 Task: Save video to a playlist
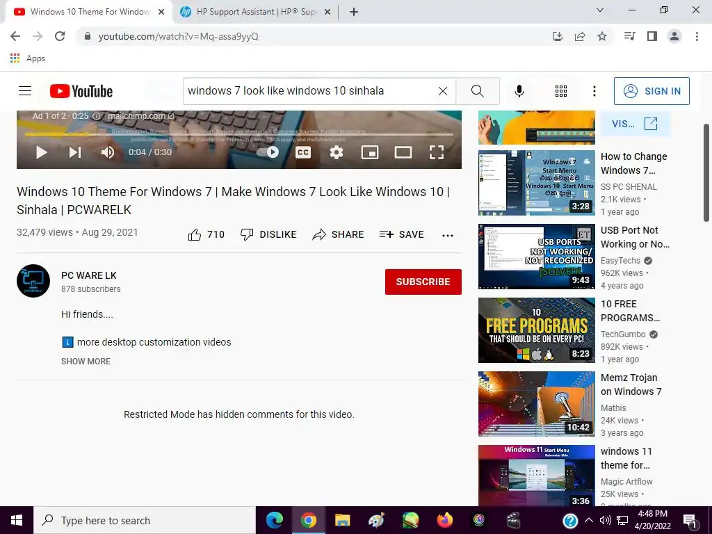(401, 234)
